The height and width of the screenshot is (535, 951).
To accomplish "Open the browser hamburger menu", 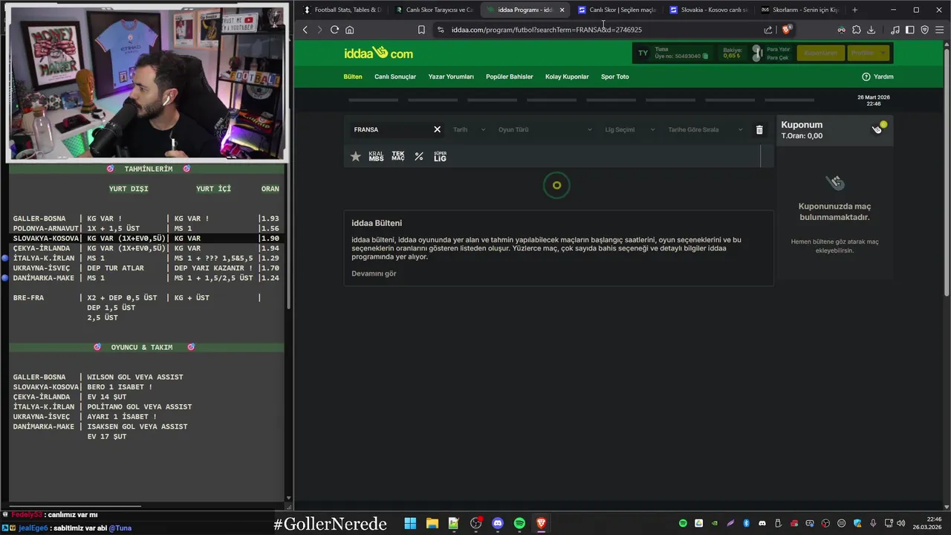I will pyautogui.click(x=939, y=30).
